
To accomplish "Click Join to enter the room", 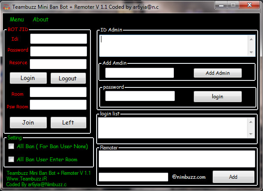I will (28, 122).
